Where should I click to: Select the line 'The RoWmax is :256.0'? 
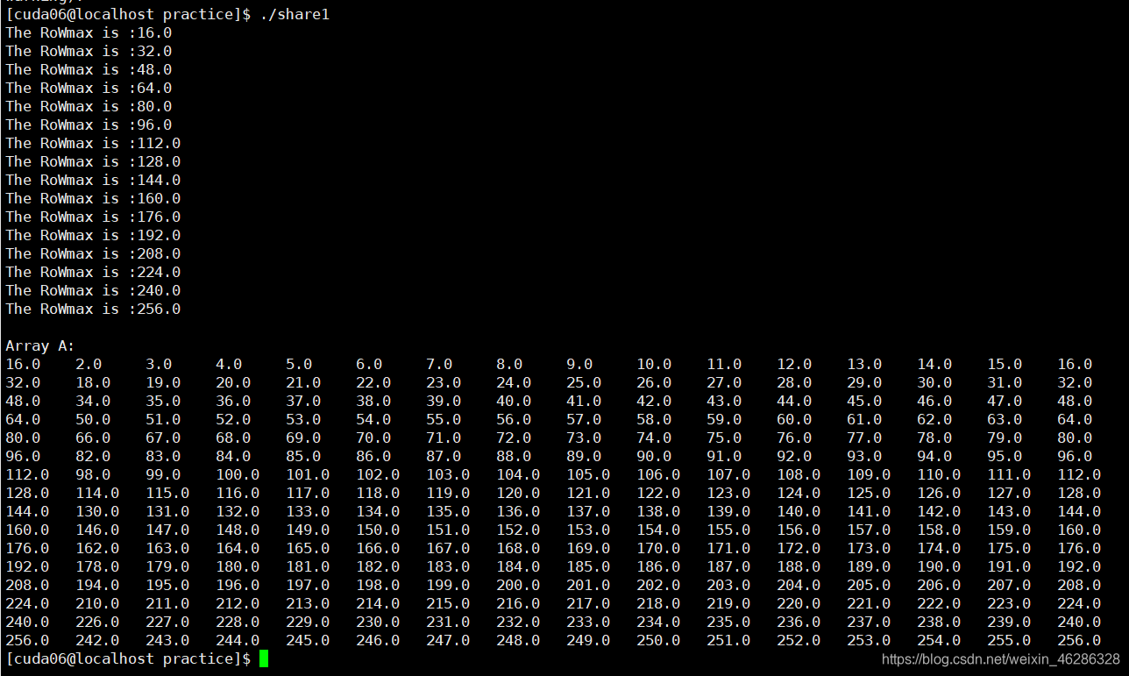pos(93,310)
